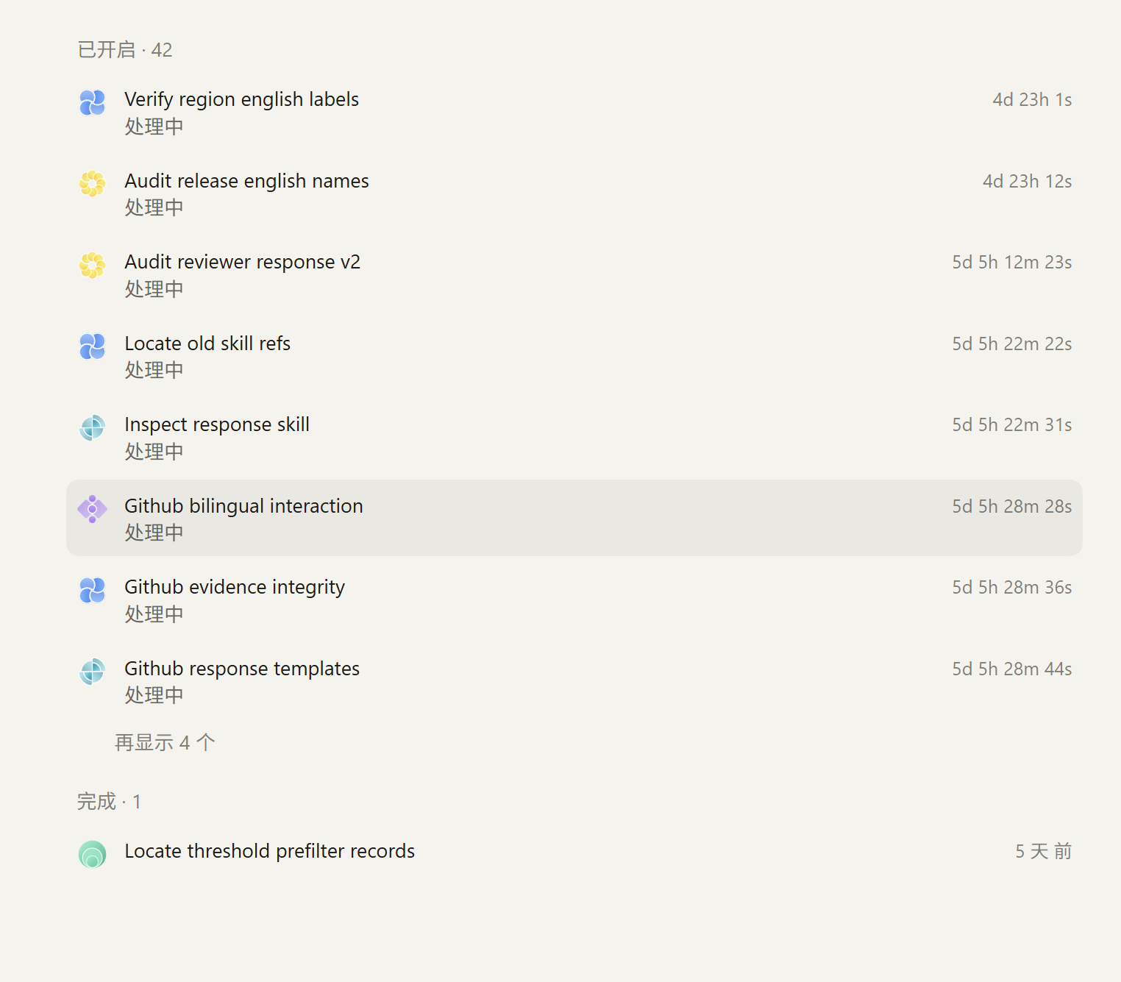Click the 5d 5h 22m 31s elapsed time

point(1012,424)
